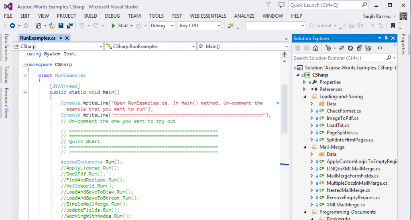Screen dimensions: 411x220
Task: Select ImageToPdf.cs in Solution Explorer
Action: point(342,118)
